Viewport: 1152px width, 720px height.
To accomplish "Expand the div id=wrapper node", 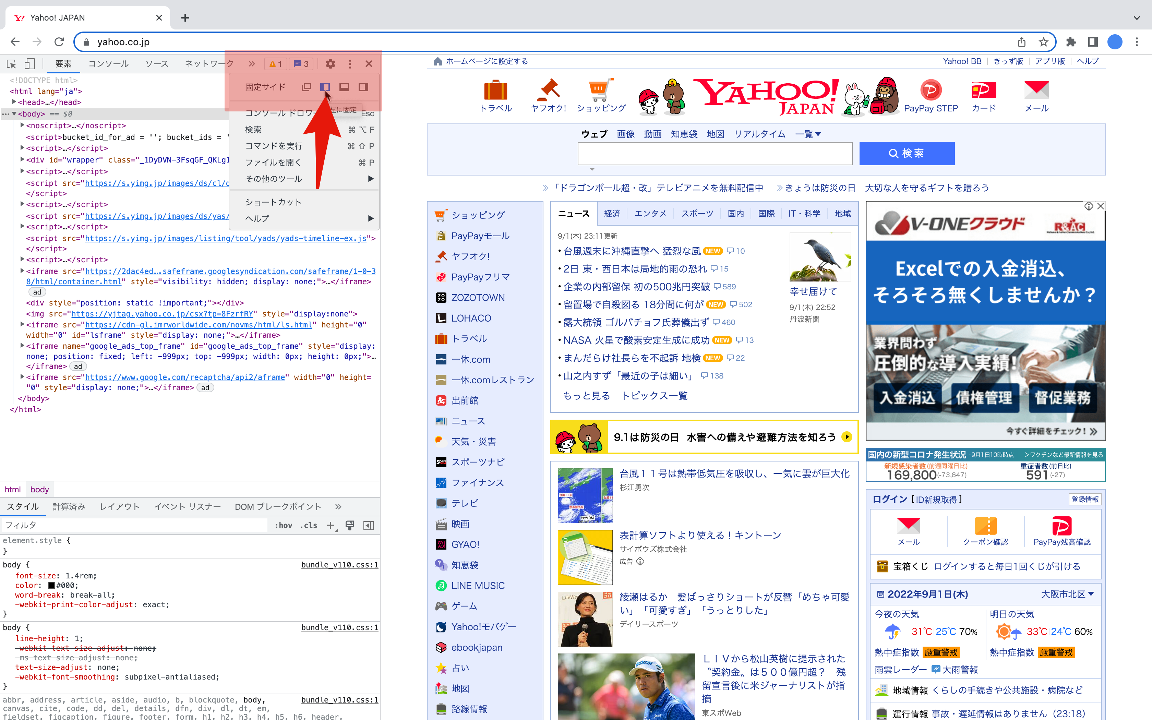I will click(x=22, y=159).
